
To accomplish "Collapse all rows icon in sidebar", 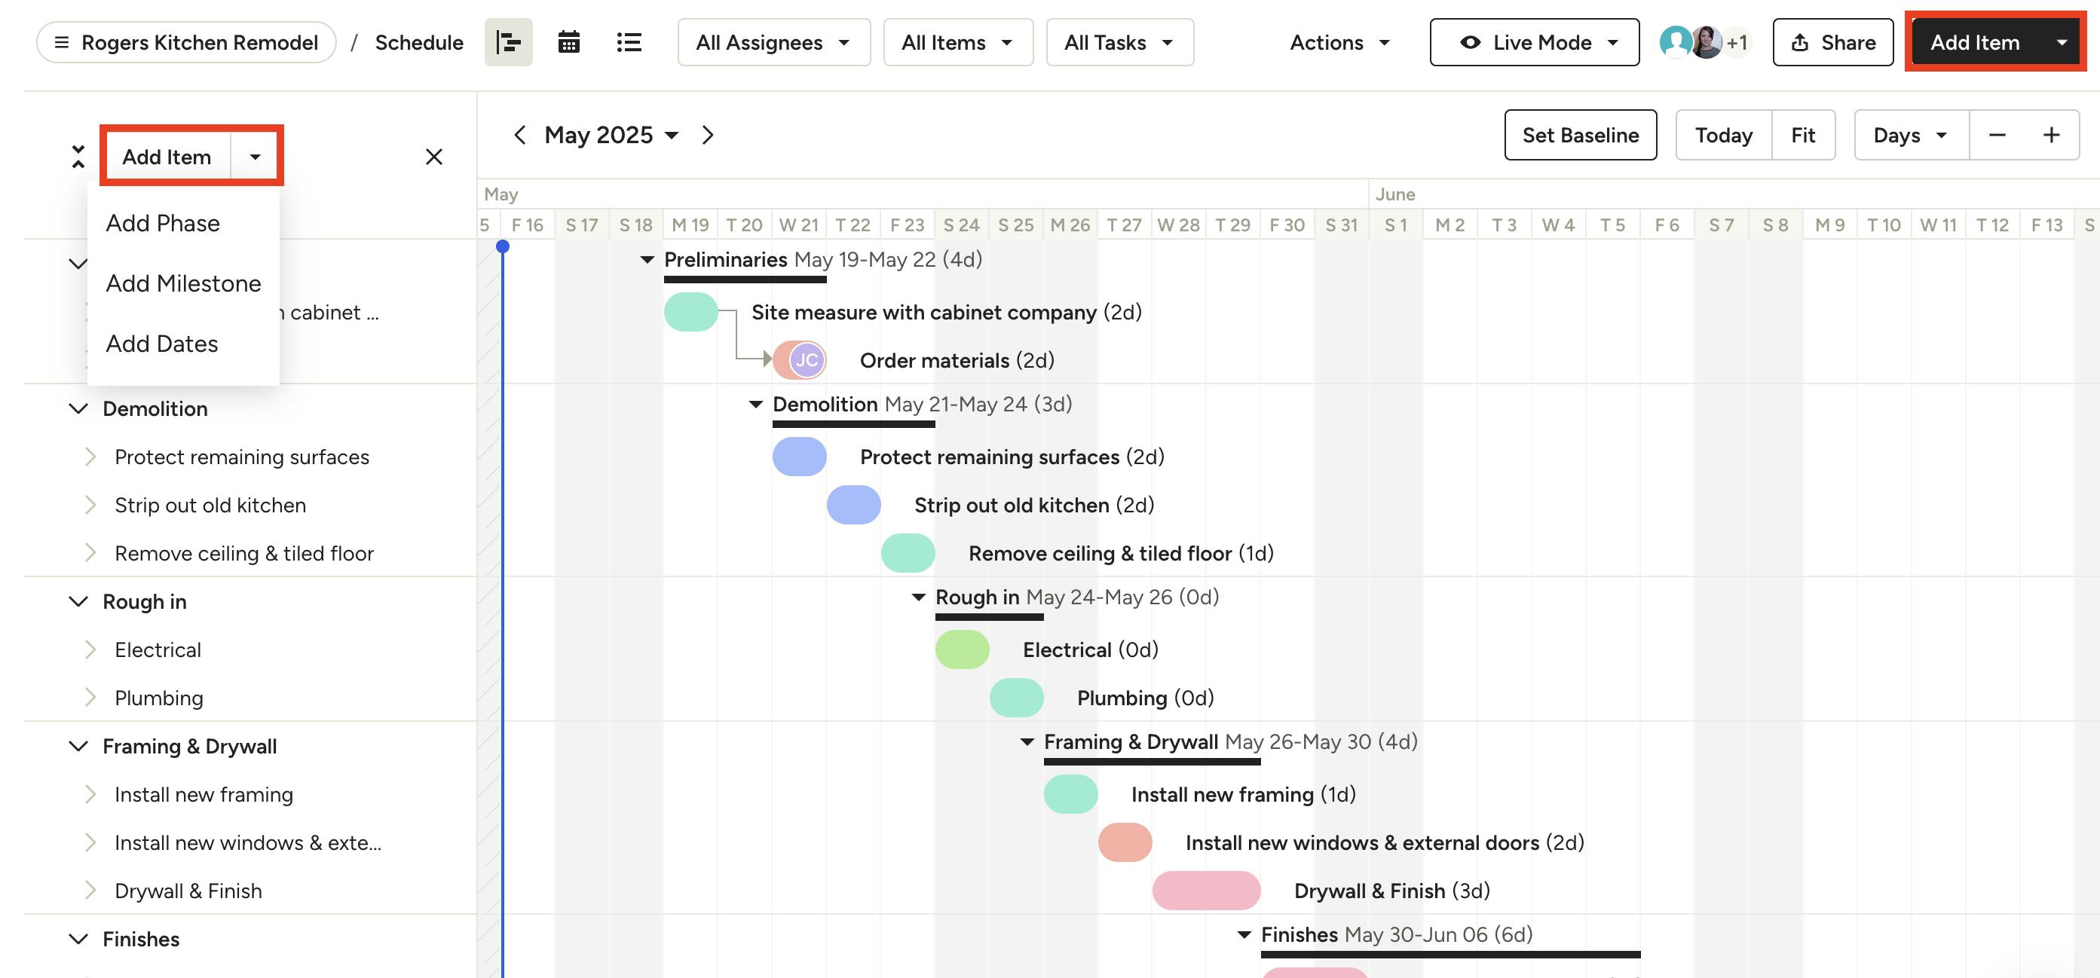I will [78, 157].
